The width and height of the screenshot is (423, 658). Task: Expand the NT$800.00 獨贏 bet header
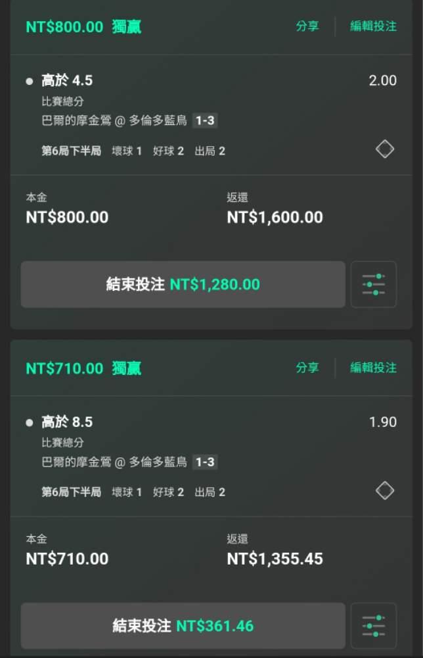(83, 27)
